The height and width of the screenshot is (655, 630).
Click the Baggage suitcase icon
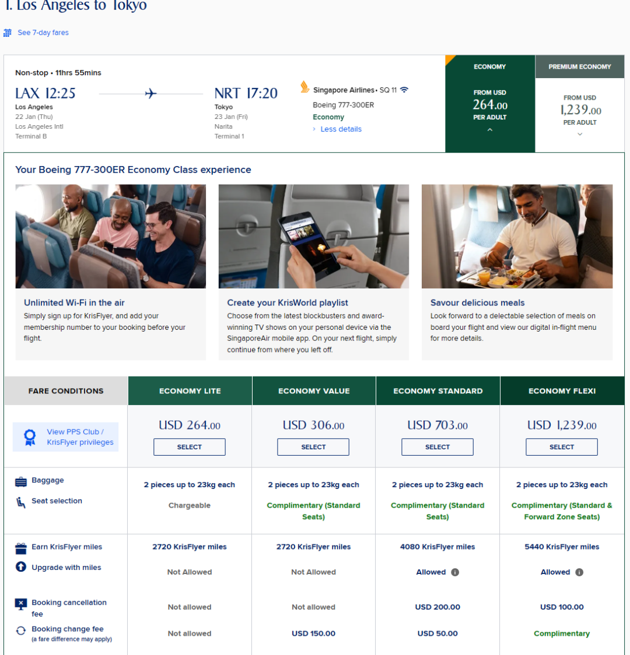tap(21, 481)
